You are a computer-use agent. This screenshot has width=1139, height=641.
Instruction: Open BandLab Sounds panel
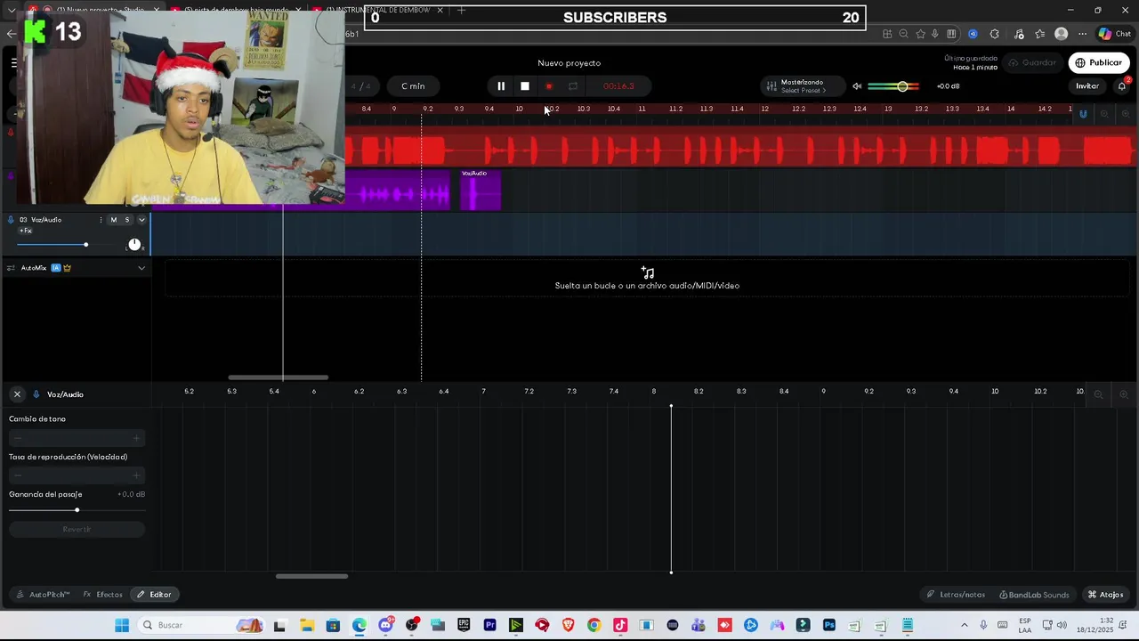click(x=1034, y=595)
